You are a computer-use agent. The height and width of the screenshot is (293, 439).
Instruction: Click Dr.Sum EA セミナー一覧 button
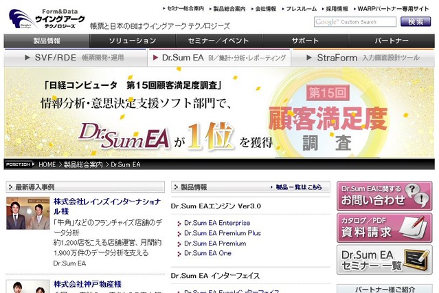[385, 260]
